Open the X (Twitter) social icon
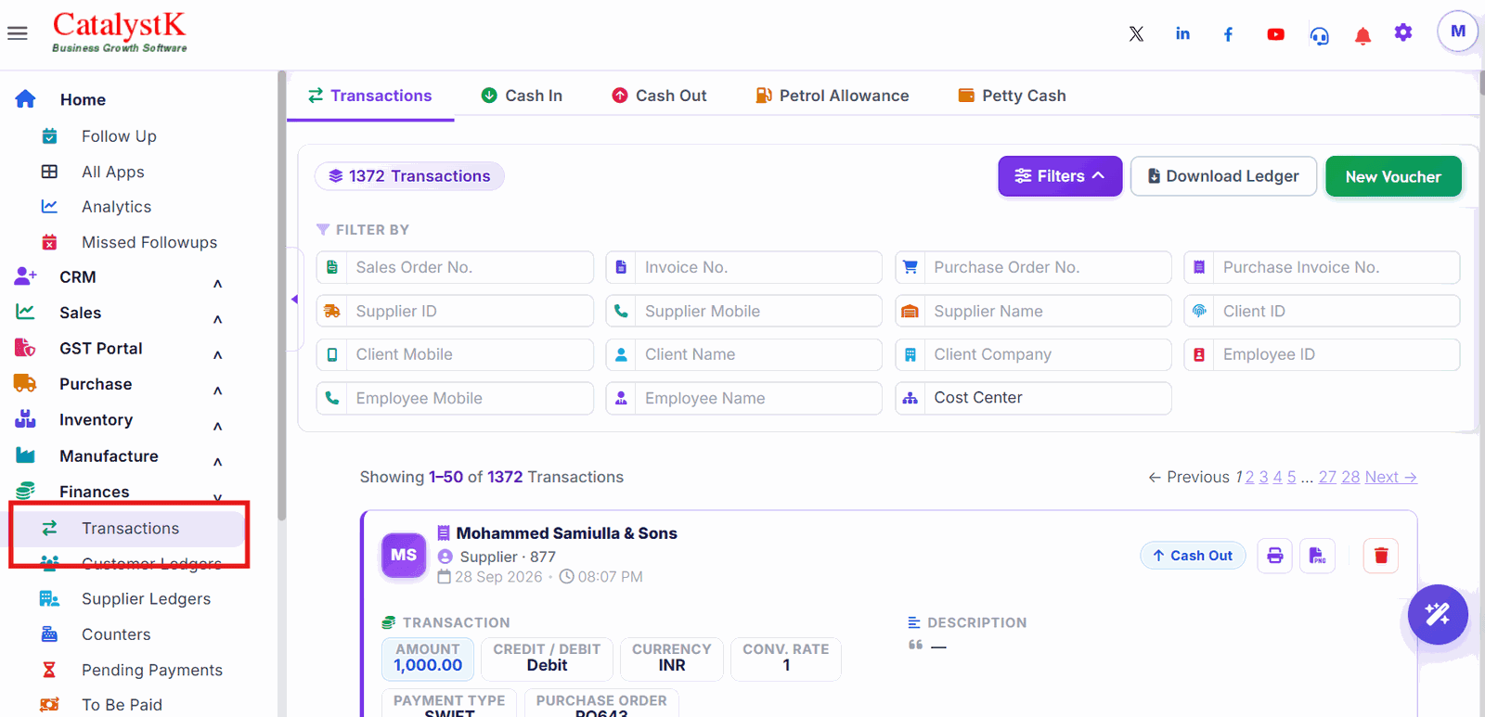The width and height of the screenshot is (1485, 717). tap(1136, 34)
